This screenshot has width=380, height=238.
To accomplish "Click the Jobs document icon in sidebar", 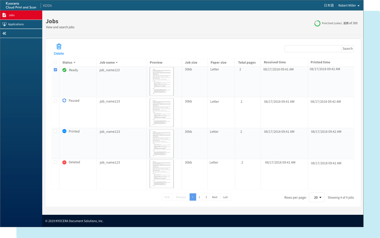I will (x=4, y=15).
